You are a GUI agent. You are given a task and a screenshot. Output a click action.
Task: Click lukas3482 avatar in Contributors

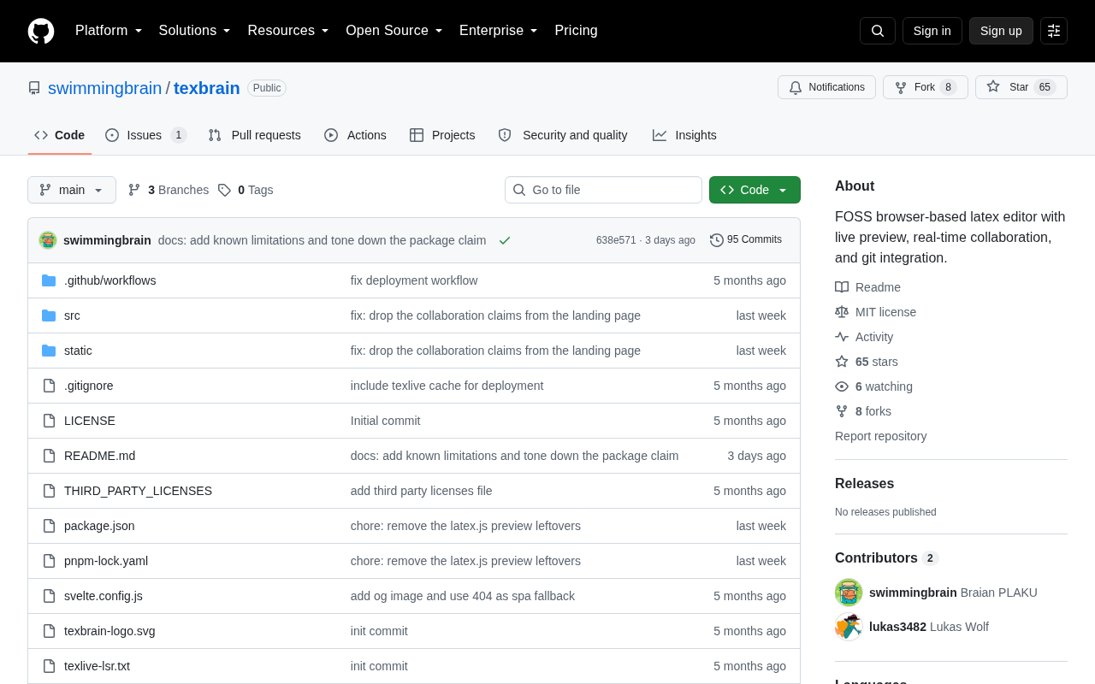[849, 627]
